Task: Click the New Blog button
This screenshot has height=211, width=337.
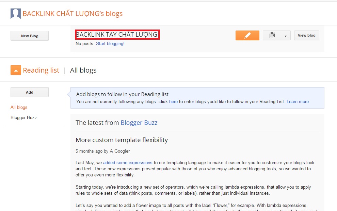Action: pos(30,36)
